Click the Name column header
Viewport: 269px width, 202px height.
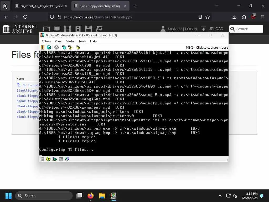tap(20, 78)
